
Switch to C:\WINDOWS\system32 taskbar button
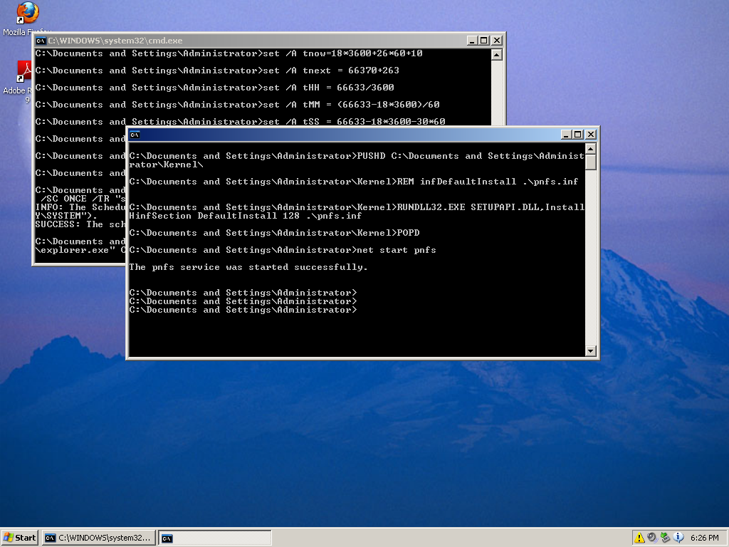pyautogui.click(x=98, y=538)
